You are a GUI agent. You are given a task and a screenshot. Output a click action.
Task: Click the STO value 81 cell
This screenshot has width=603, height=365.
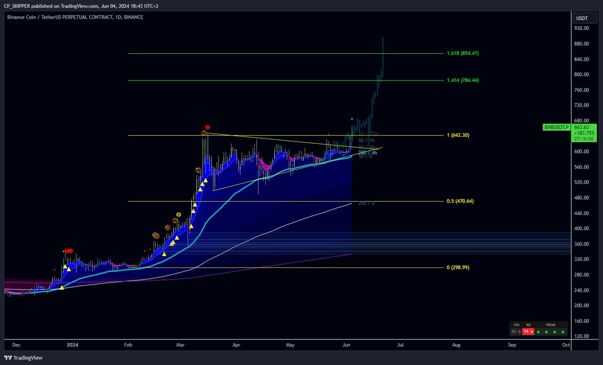tap(516, 332)
